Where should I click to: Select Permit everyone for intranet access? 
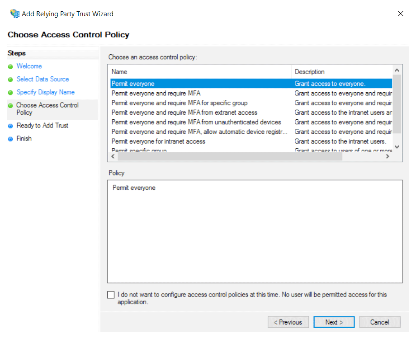pyautogui.click(x=158, y=141)
